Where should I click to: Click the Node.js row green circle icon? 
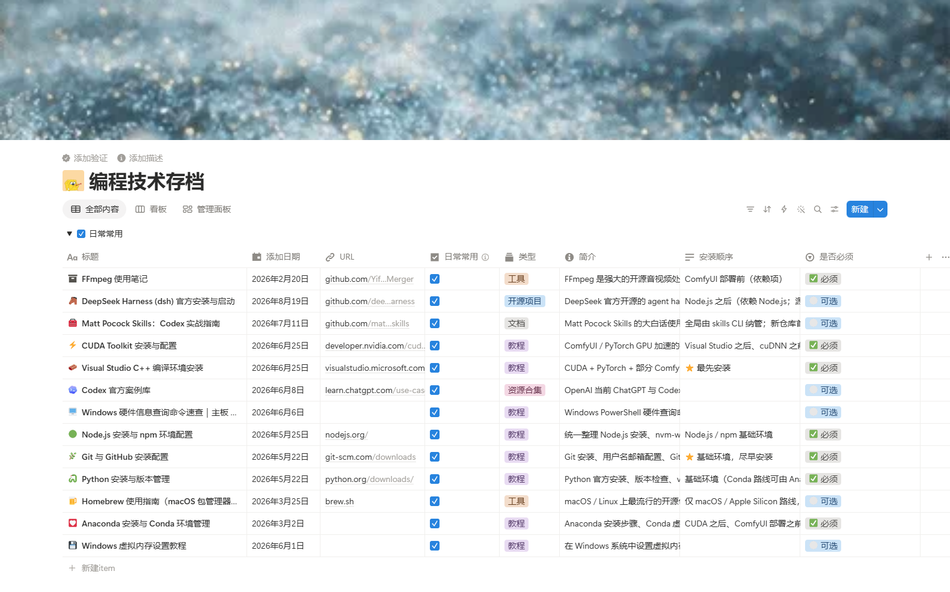coord(73,434)
